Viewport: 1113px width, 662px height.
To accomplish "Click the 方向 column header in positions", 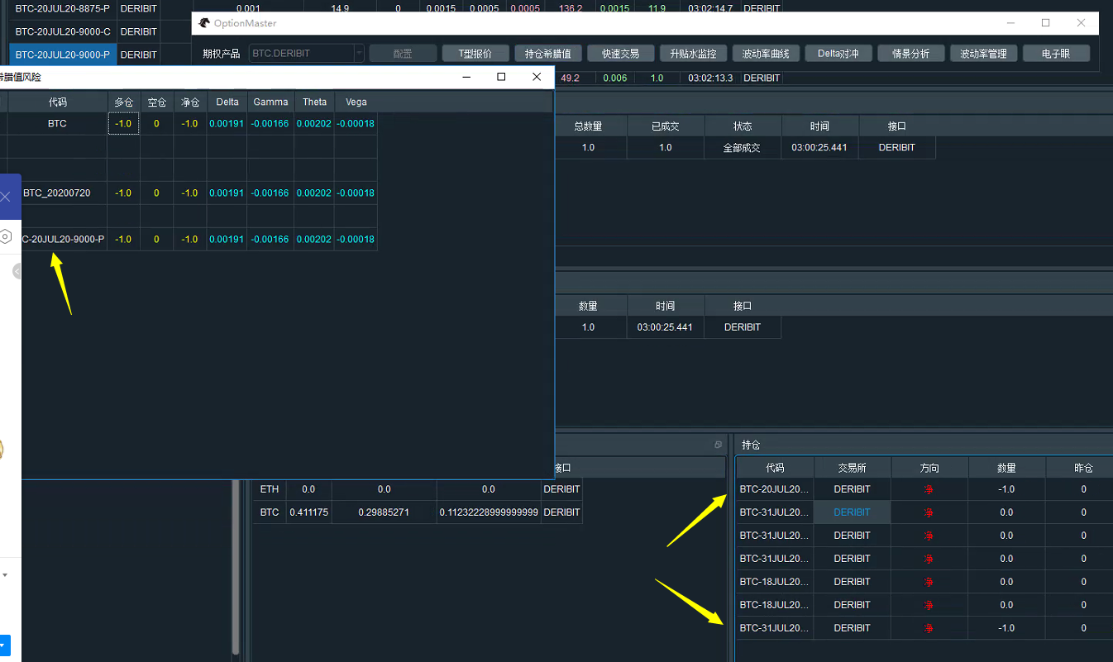I will tap(929, 468).
